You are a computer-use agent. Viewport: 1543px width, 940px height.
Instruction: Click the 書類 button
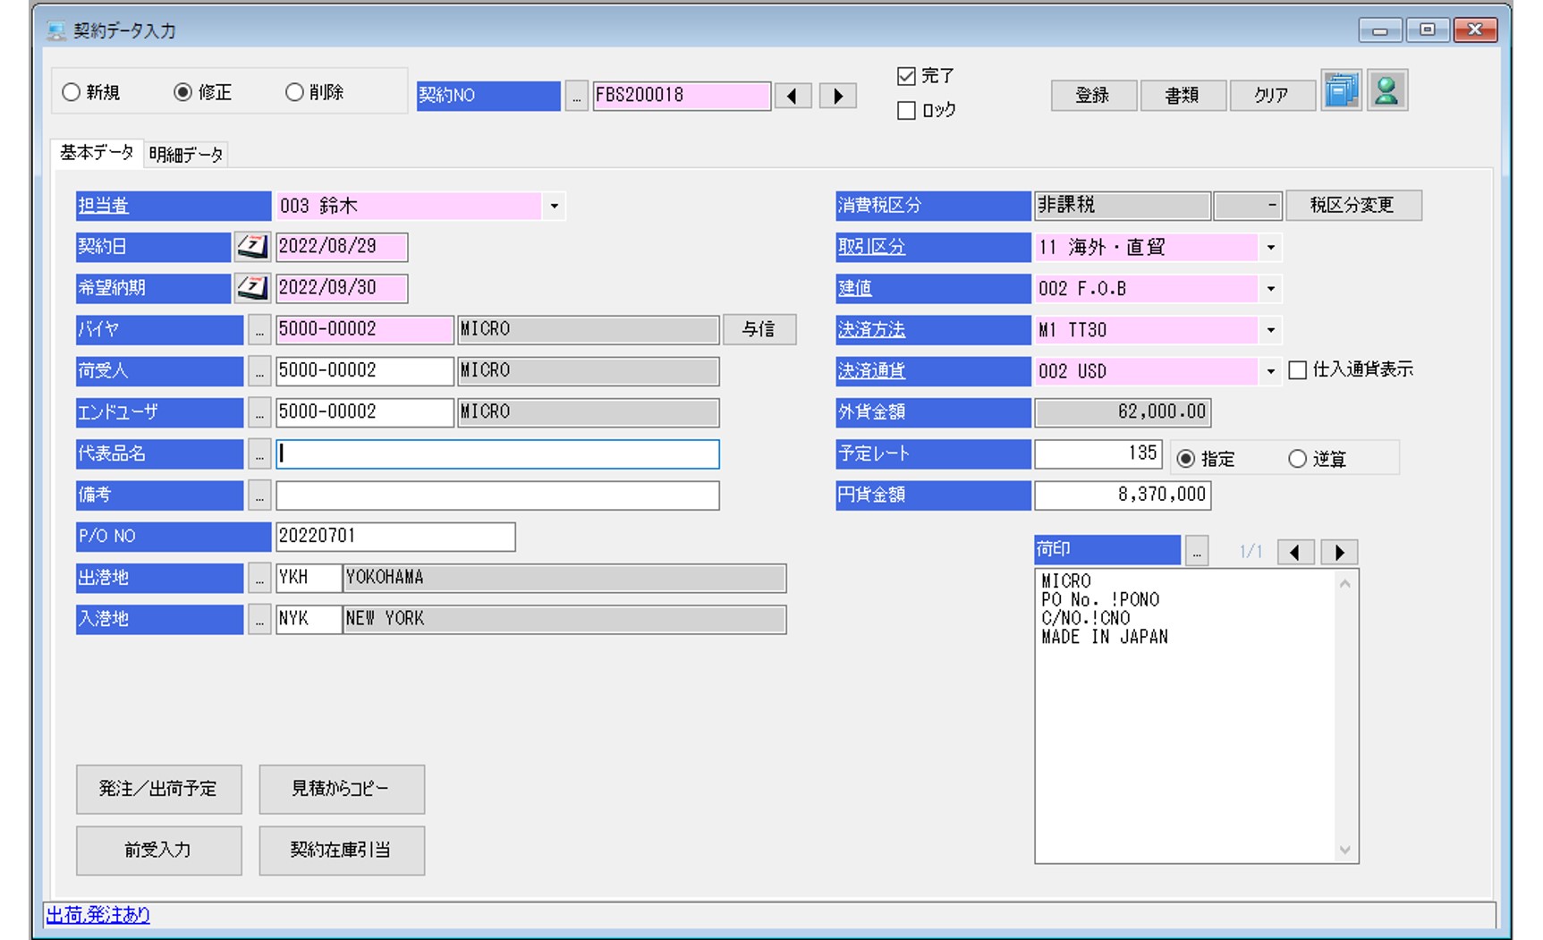coord(1183,96)
